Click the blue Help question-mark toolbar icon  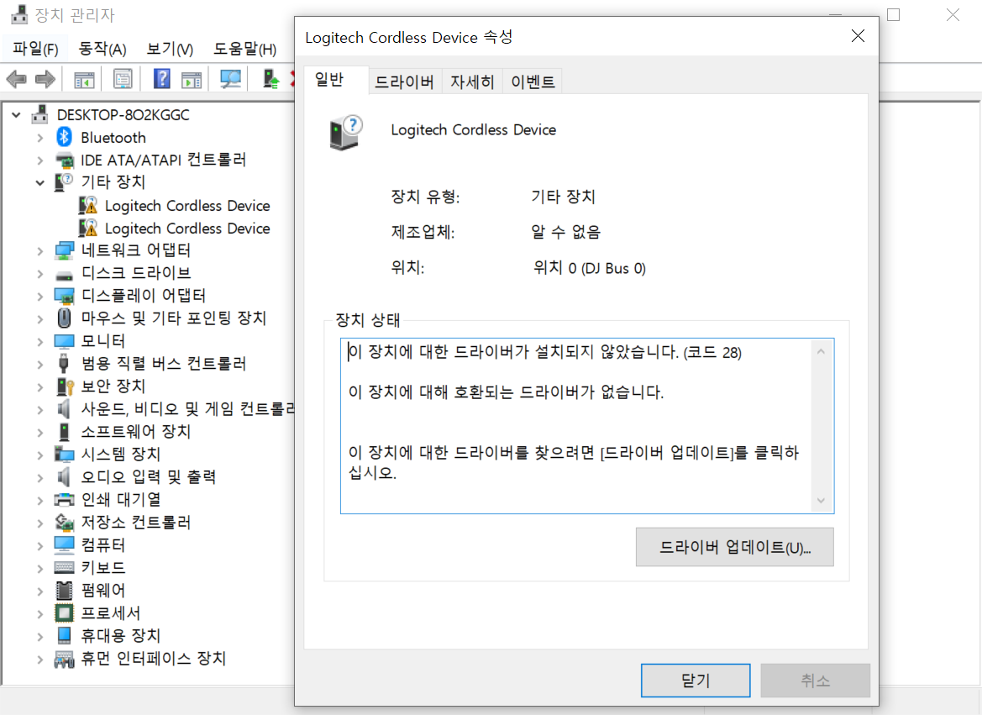click(x=161, y=79)
